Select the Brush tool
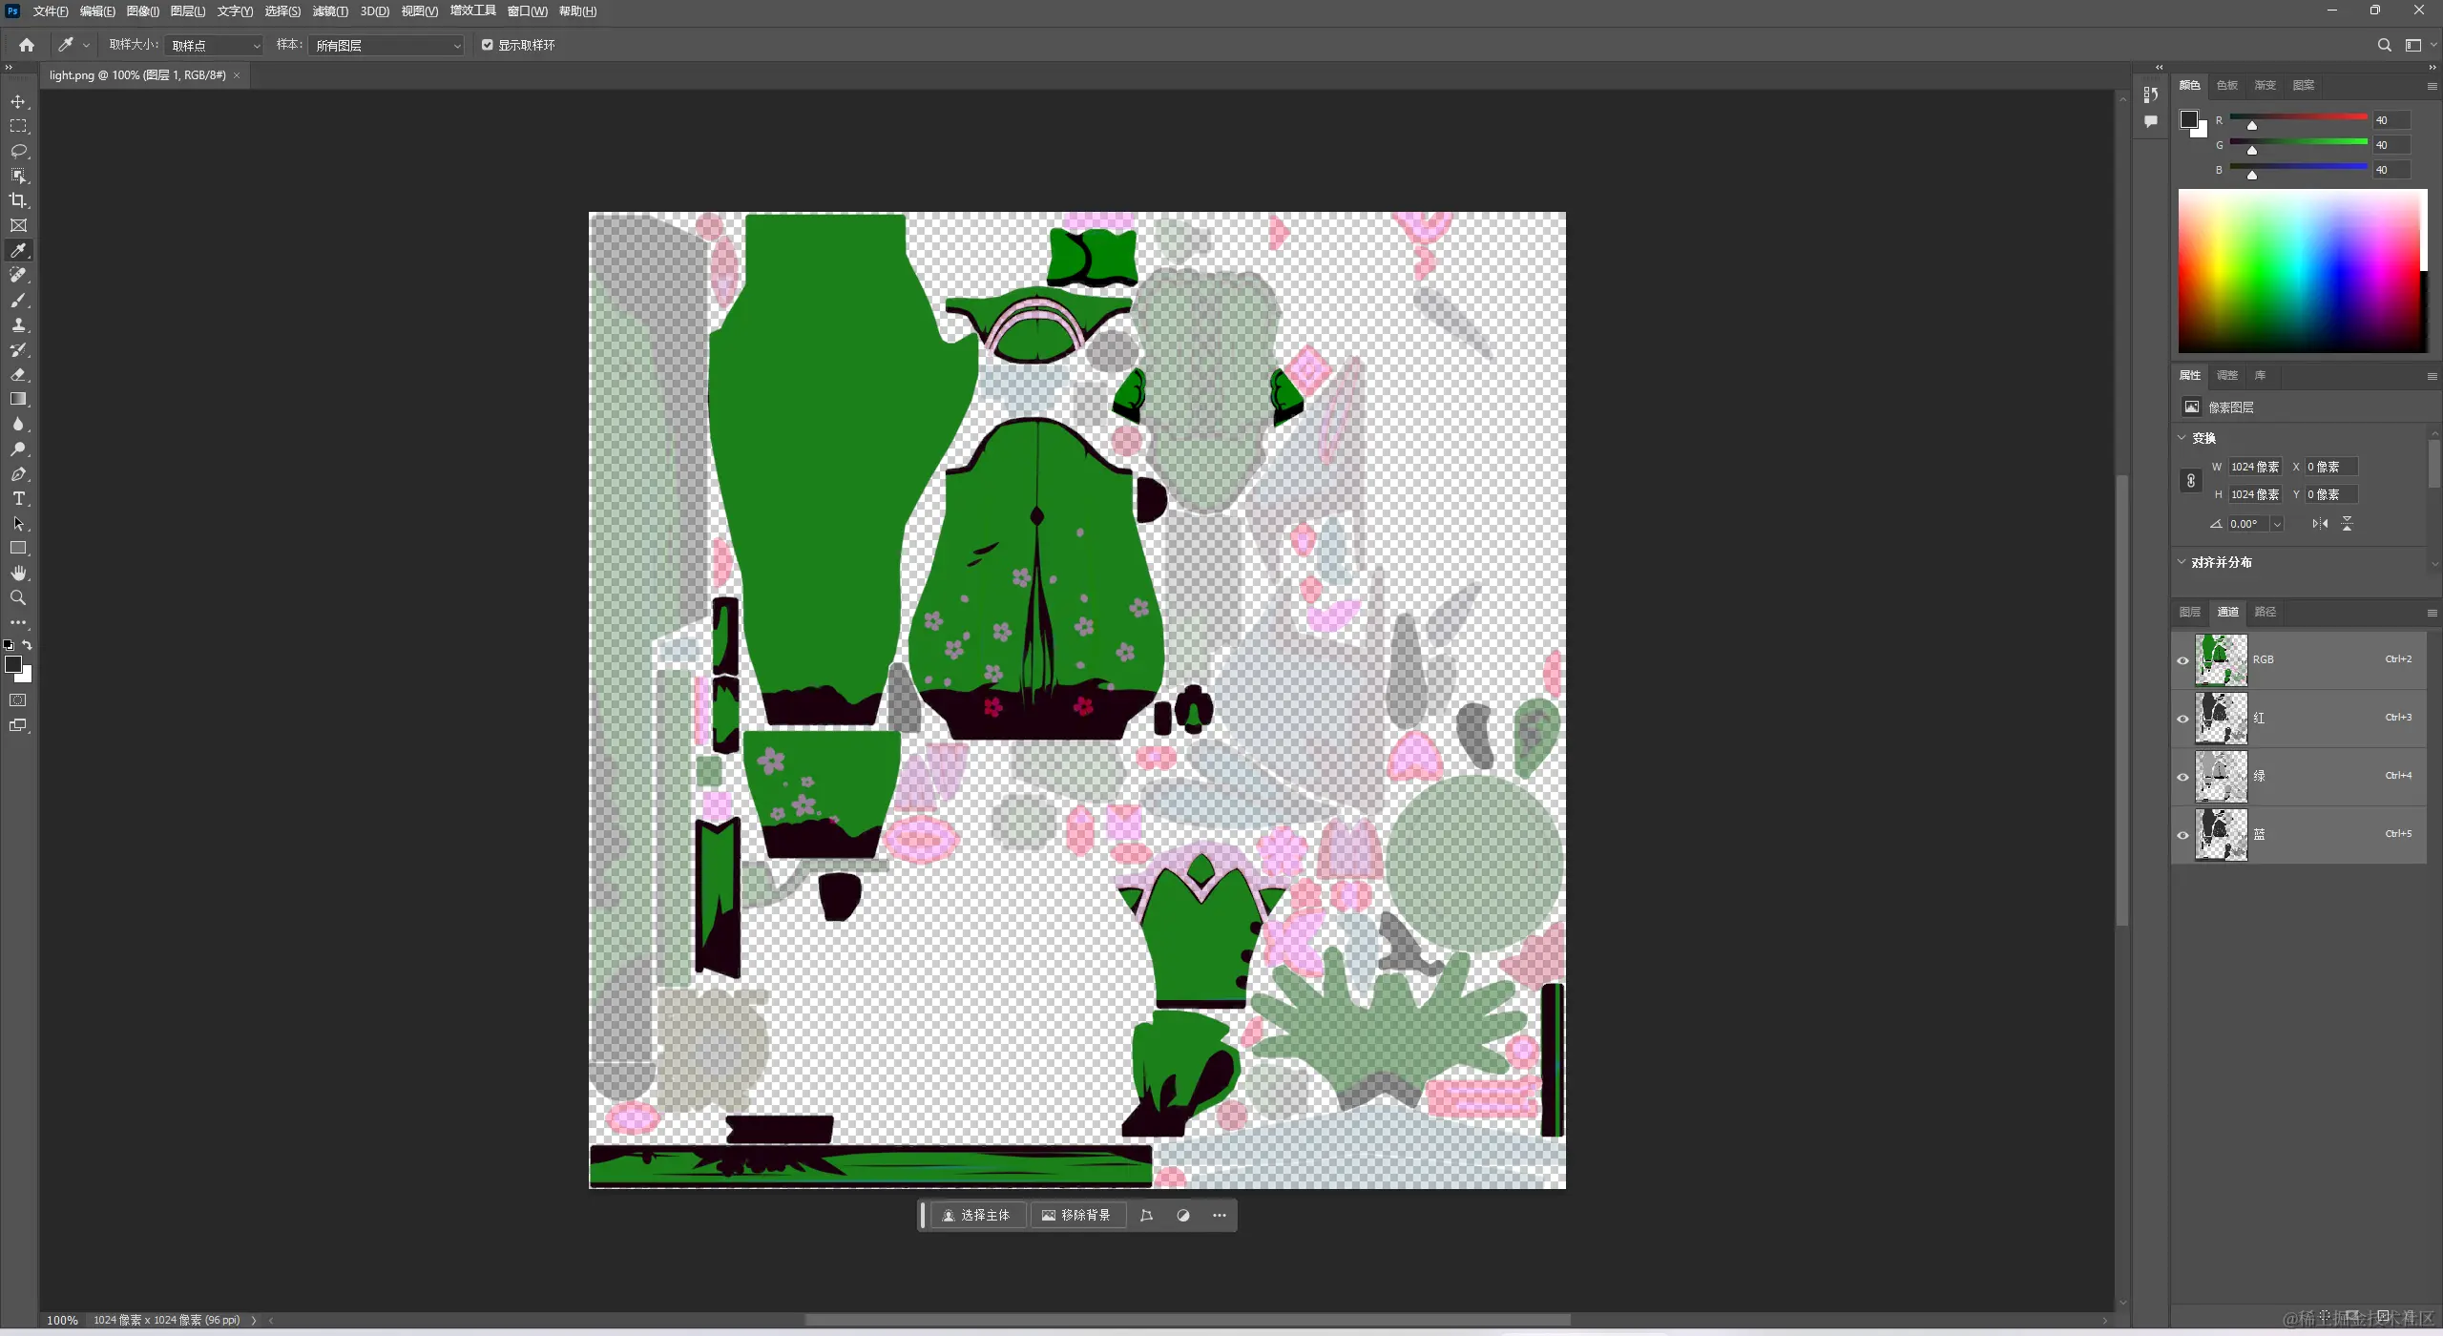The image size is (2443, 1336). click(x=18, y=300)
